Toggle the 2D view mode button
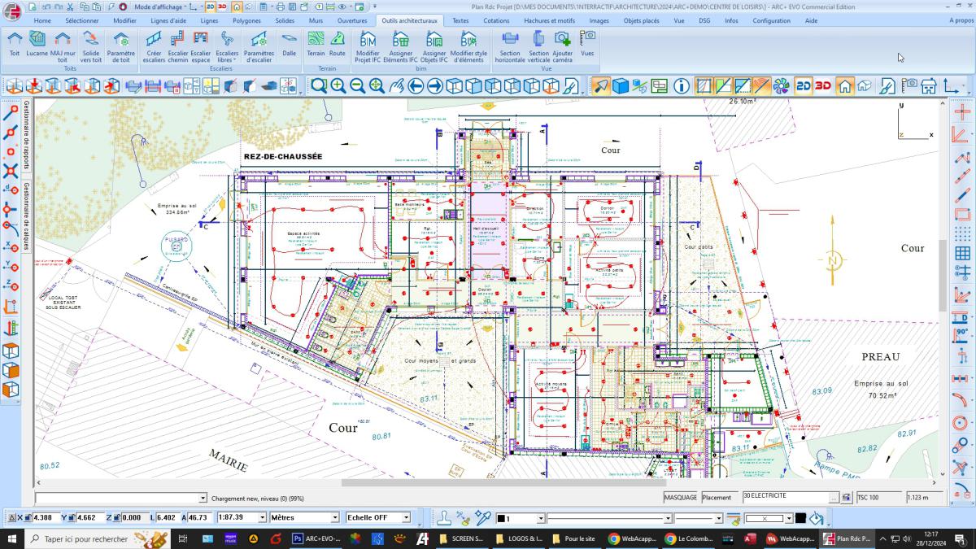Image resolution: width=976 pixels, height=549 pixels. coord(804,85)
